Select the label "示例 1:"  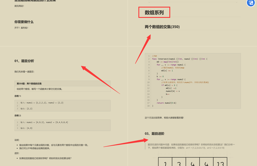(x=18, y=96)
